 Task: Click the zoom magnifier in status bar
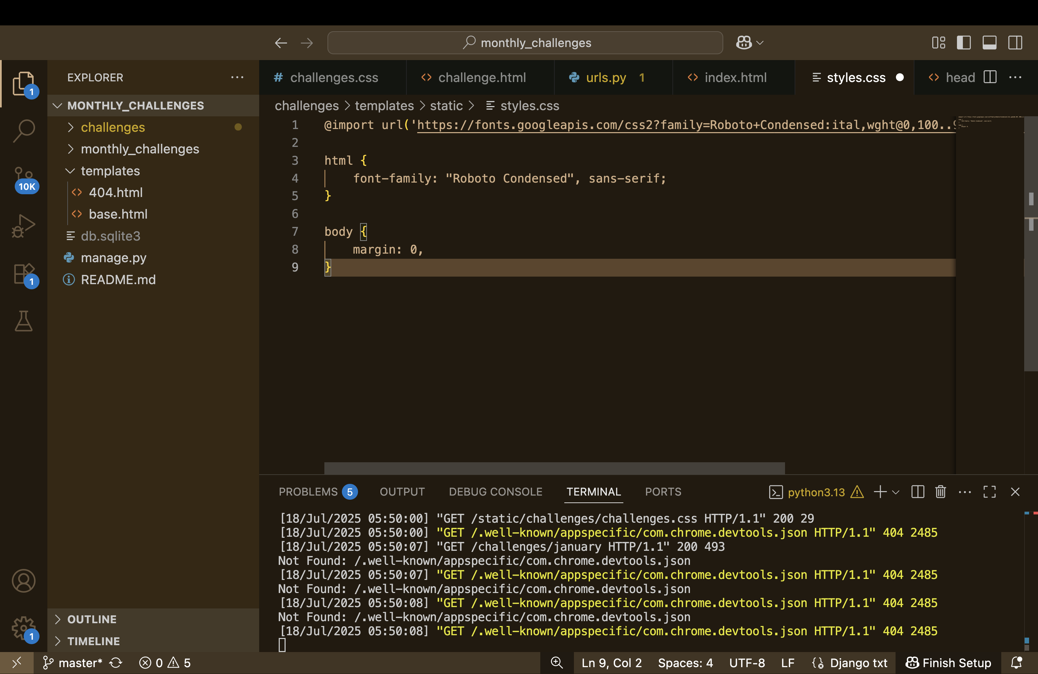point(556,663)
